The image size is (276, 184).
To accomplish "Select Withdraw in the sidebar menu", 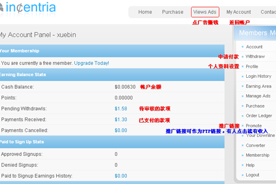I will point(255,57).
